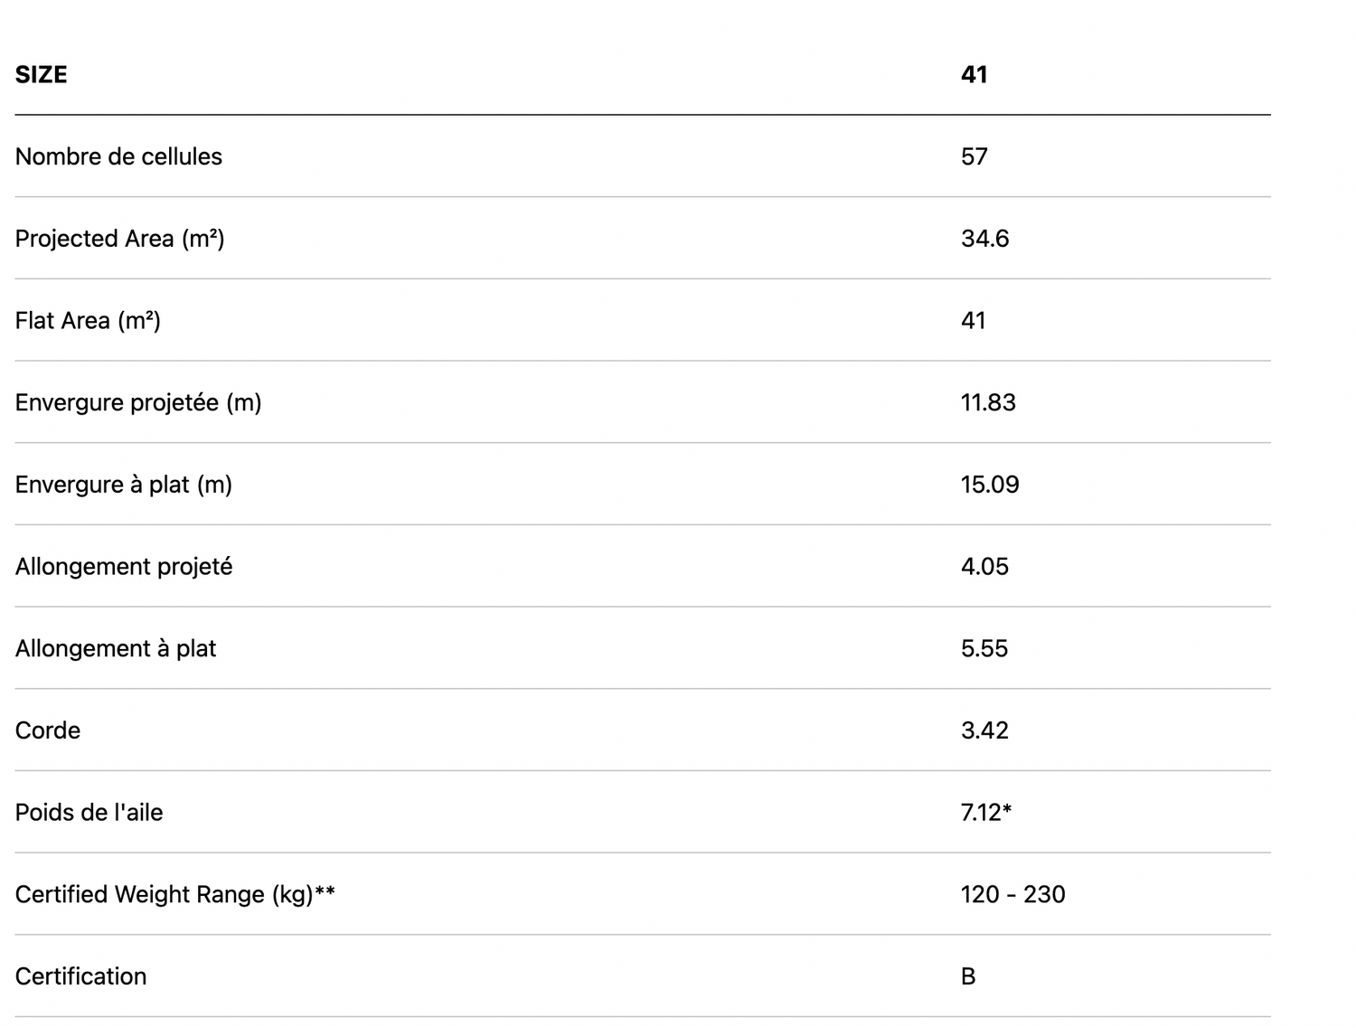Select the Nombre de cellules row label
Screen dimensions: 1356x1027
[118, 156]
